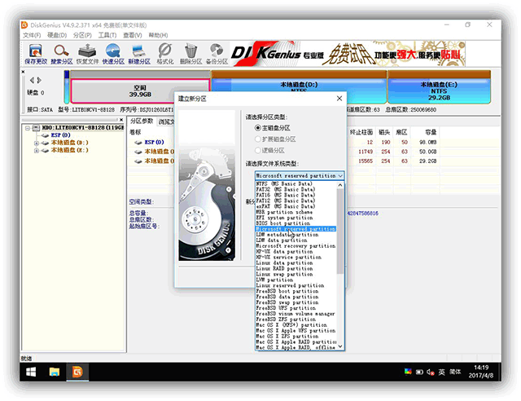Select ESP(0) in the disk tree
This screenshot has width=521, height=401.
60,135
